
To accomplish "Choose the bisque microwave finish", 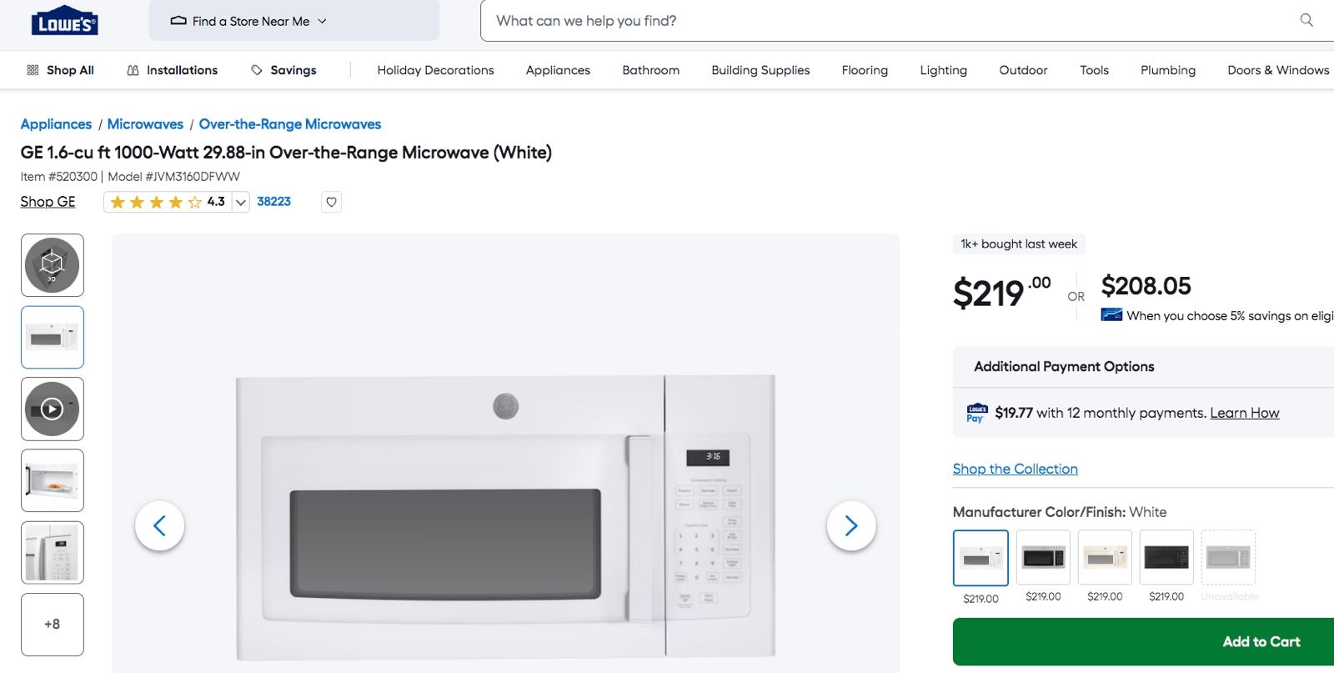I will [1104, 557].
